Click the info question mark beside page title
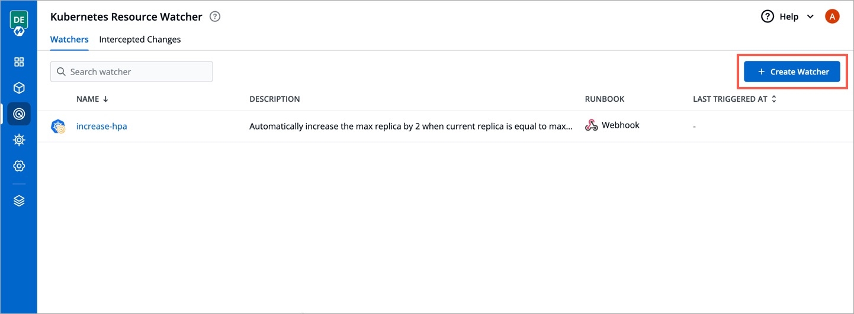Image resolution: width=854 pixels, height=314 pixels. click(215, 17)
